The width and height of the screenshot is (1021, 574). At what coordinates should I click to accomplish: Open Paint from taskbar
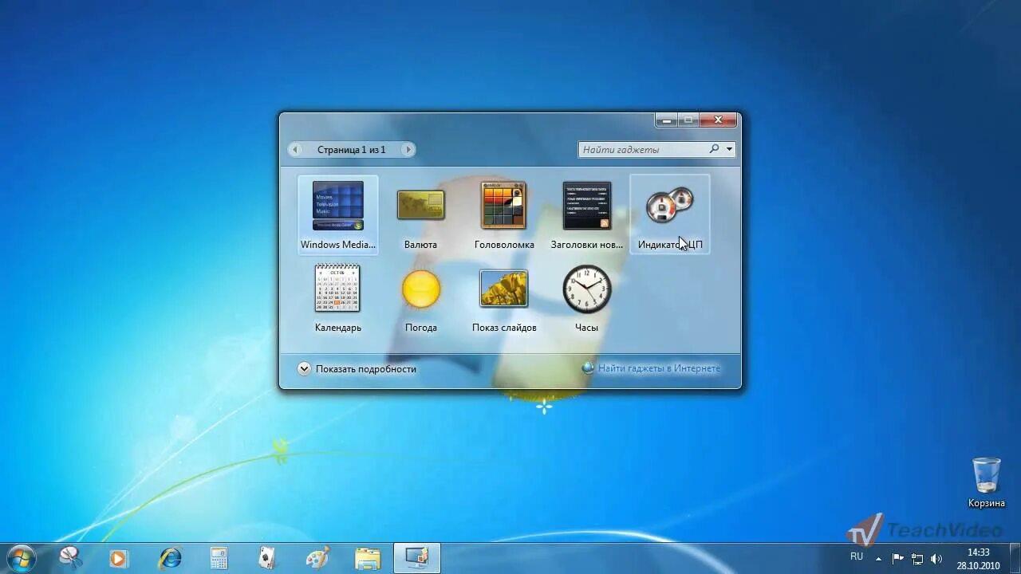point(317,558)
